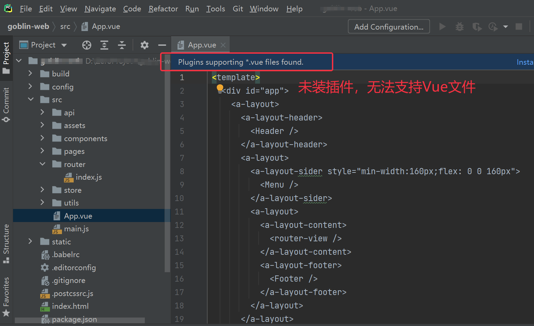Expand the utils folder
The width and height of the screenshot is (534, 326).
[42, 202]
